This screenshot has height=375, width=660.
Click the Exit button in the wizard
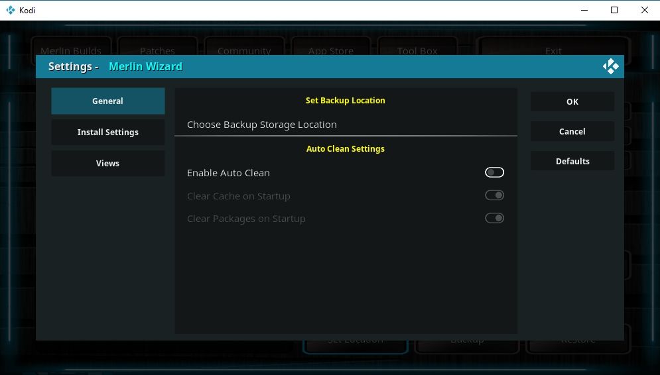[x=553, y=50]
